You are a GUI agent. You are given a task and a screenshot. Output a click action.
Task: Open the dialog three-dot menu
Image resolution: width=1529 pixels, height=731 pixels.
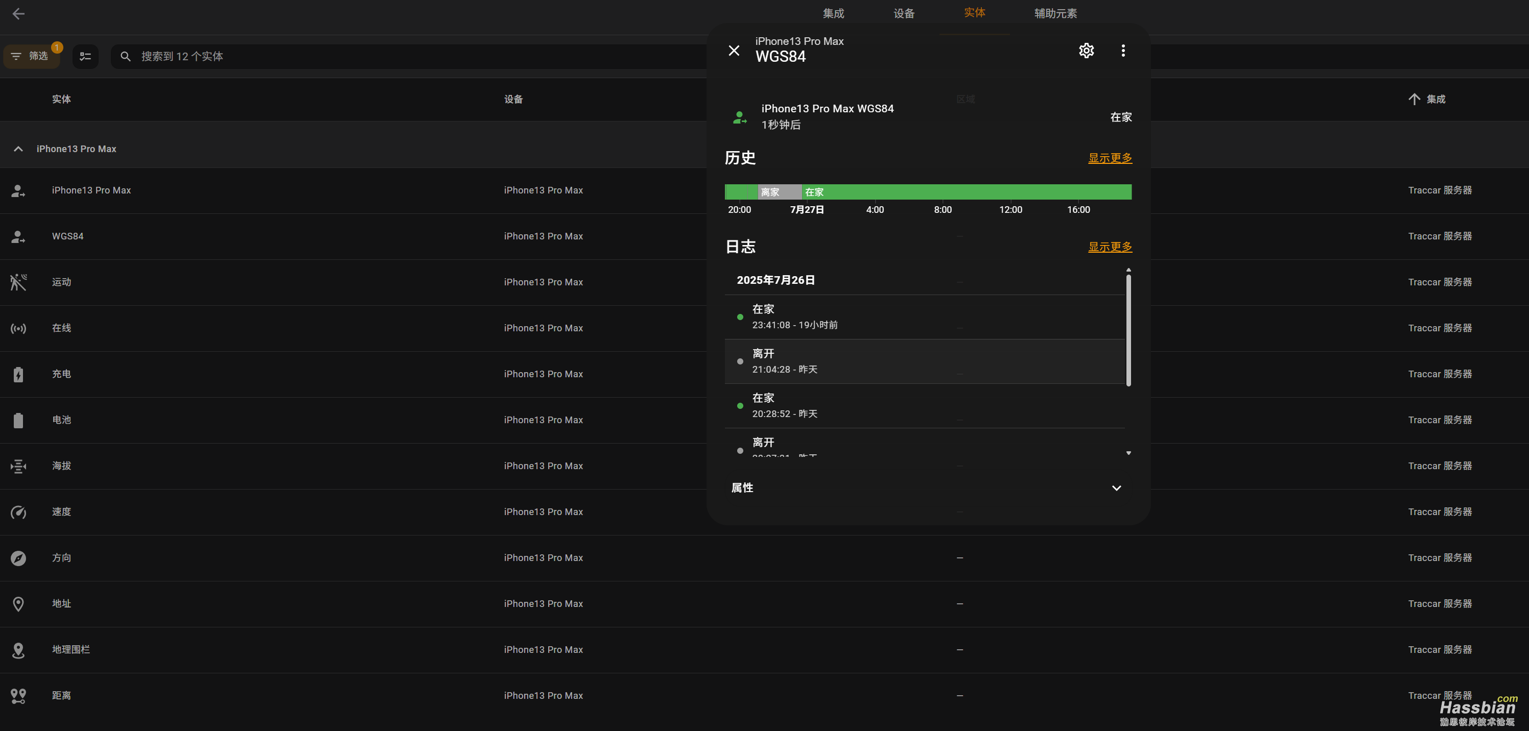[x=1123, y=51]
